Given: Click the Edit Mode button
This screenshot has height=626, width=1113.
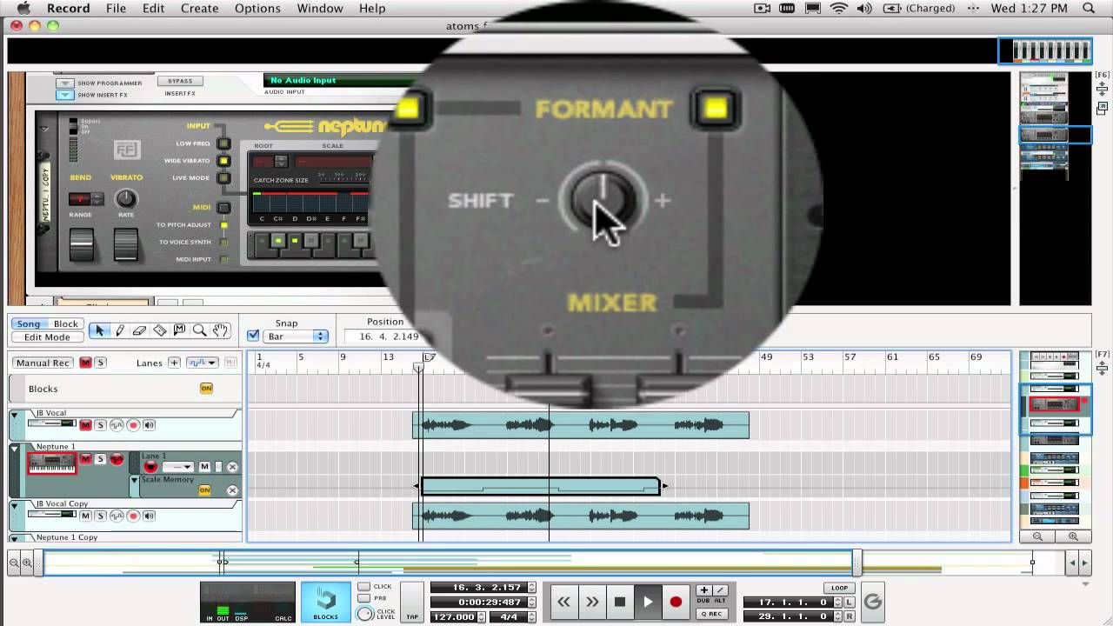Looking at the screenshot, I should click(47, 337).
